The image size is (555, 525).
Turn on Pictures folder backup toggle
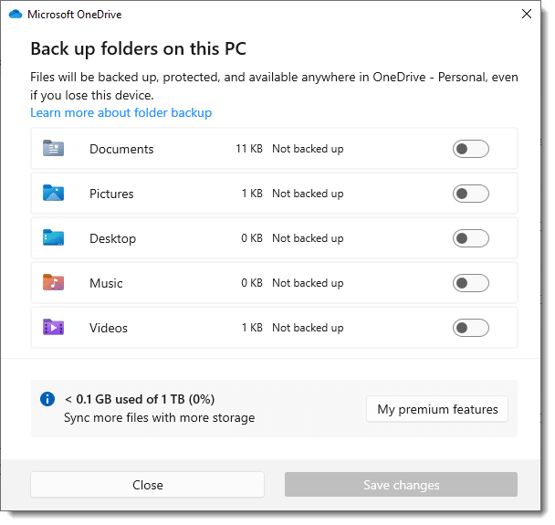pyautogui.click(x=470, y=194)
